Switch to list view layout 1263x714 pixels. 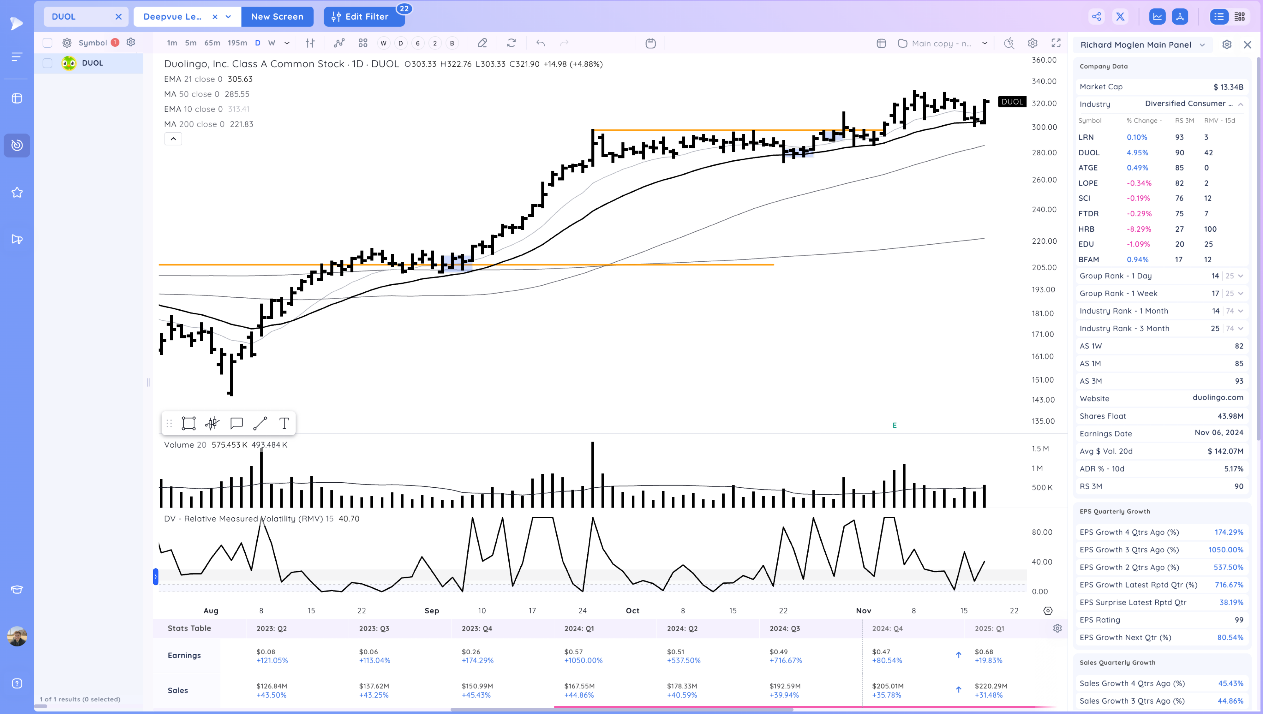(x=1219, y=17)
